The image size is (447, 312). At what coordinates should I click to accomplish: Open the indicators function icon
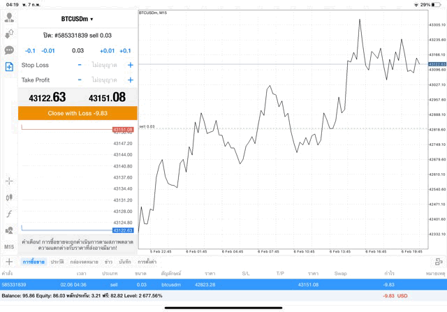pos(9,214)
